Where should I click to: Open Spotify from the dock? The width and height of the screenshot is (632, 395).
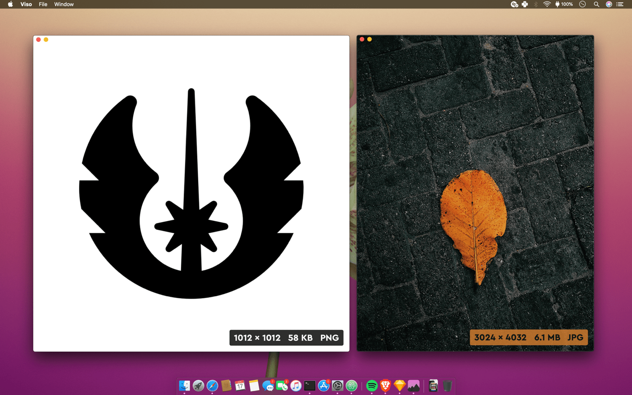click(372, 386)
